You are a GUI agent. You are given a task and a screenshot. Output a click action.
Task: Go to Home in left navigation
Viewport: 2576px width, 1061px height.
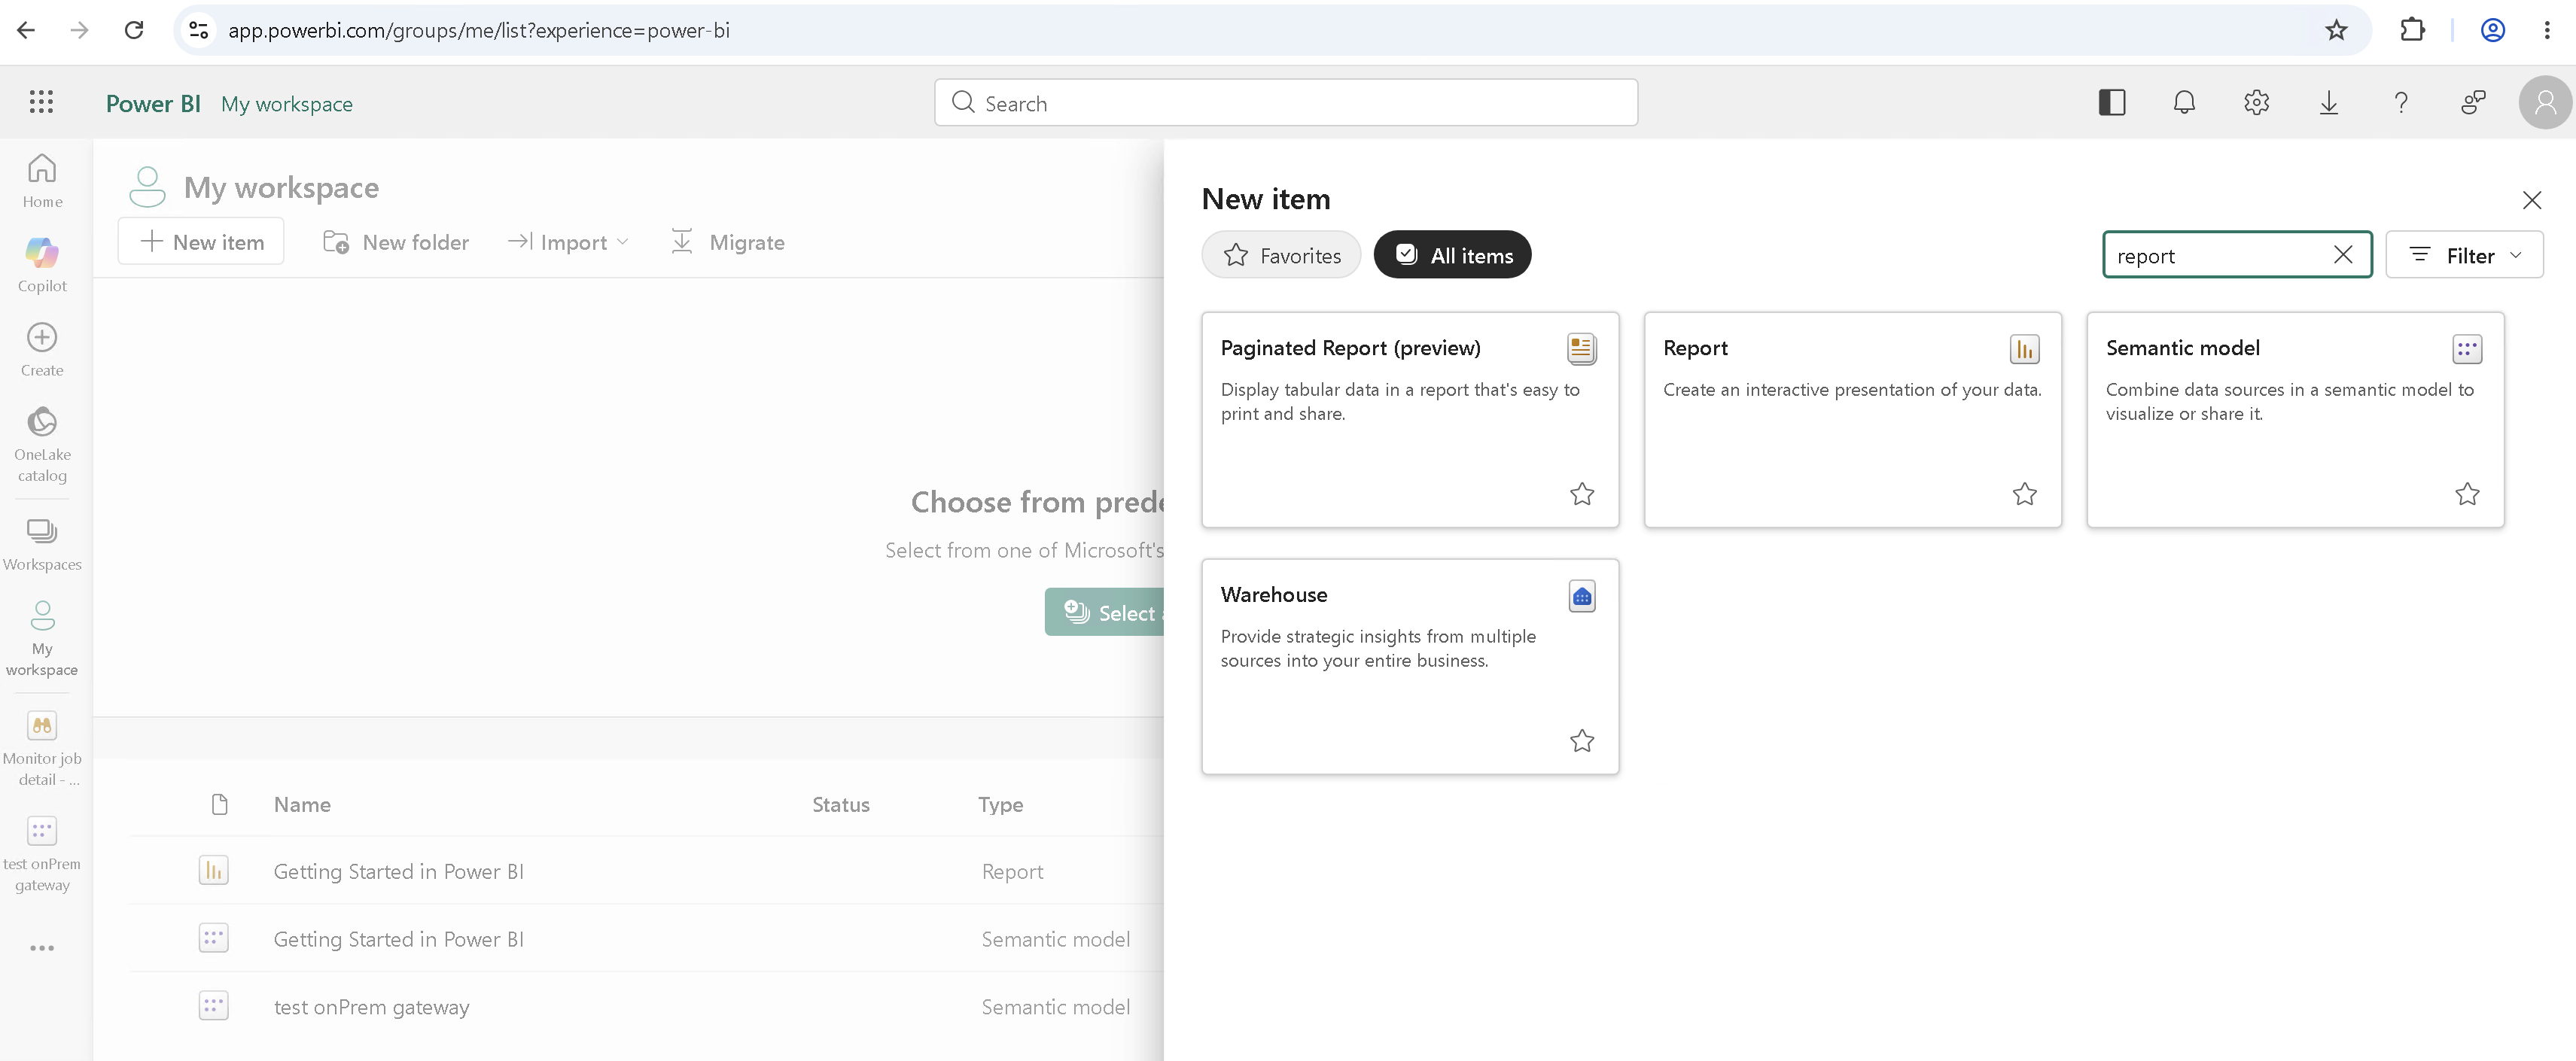point(42,181)
